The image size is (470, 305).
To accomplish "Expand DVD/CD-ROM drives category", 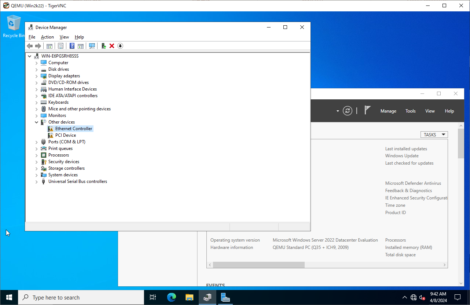I will pos(36,82).
